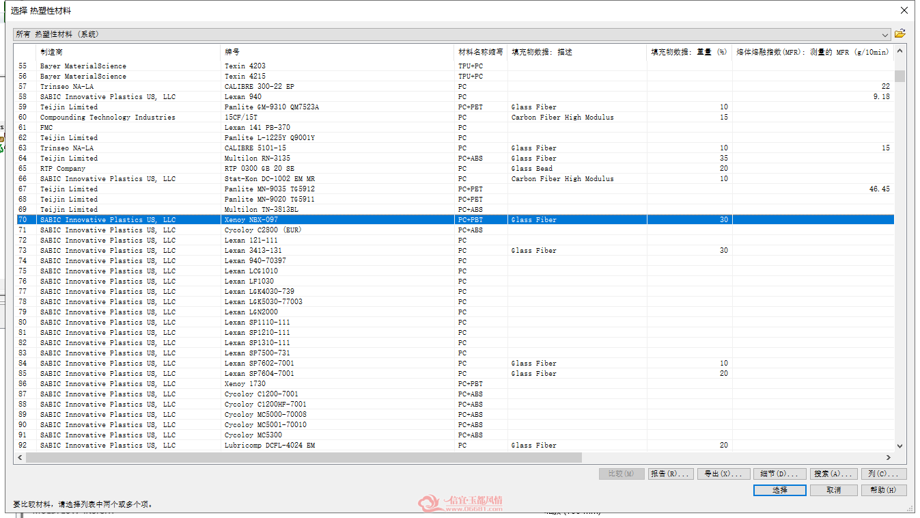Viewport: 920px width, 518px height.
Task: Click the 导出(X)... button
Action: click(x=723, y=474)
